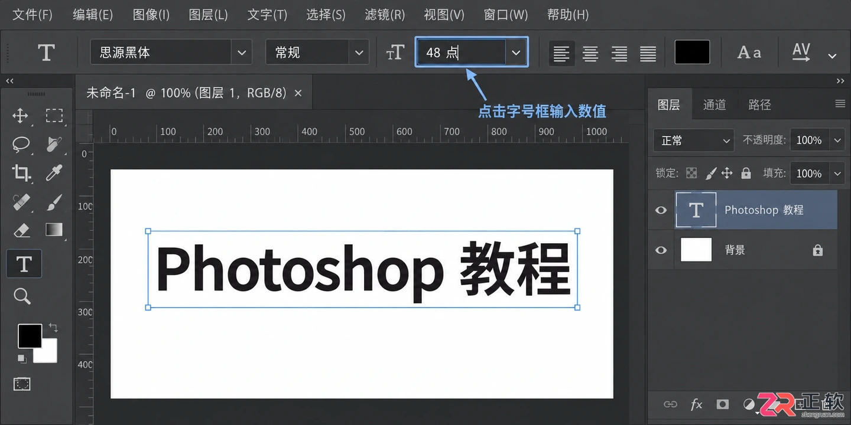The image size is (851, 425).
Task: Hide the 背景 layer
Action: pos(661,250)
